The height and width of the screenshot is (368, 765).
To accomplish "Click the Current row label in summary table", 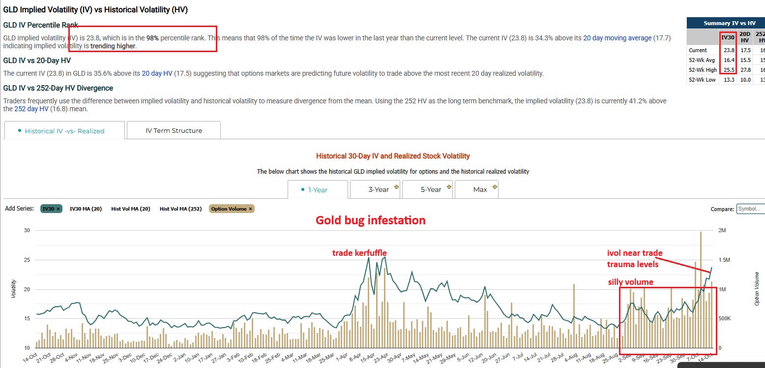I will click(x=698, y=50).
